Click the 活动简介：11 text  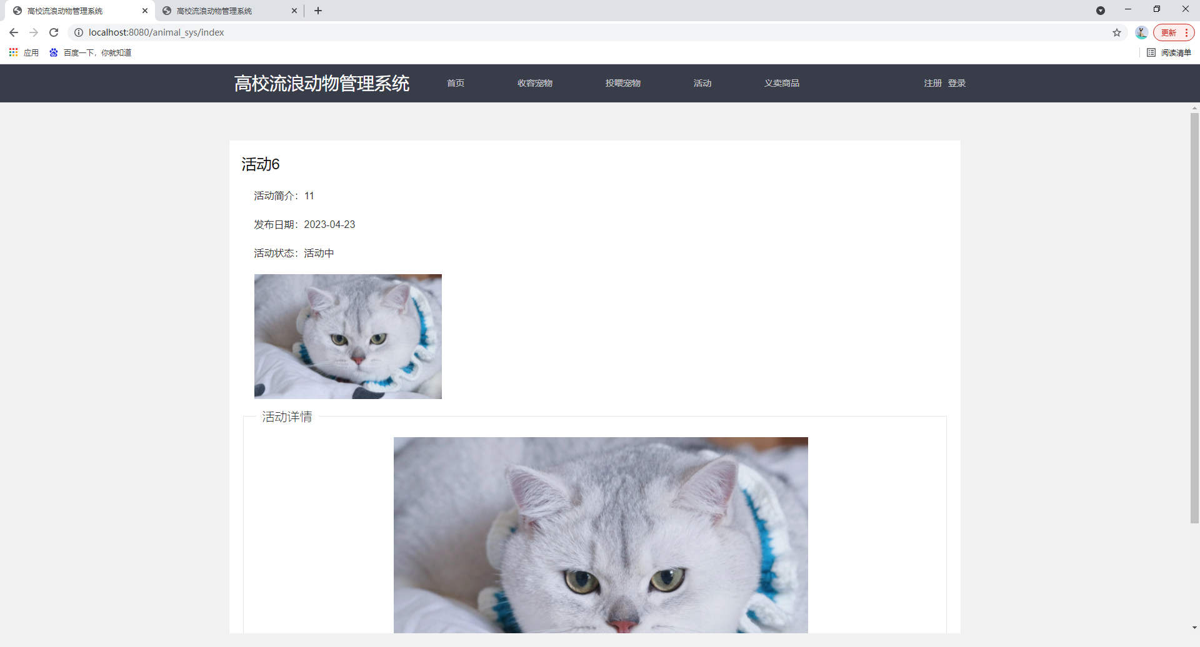point(284,195)
